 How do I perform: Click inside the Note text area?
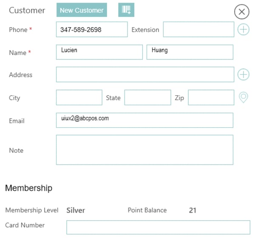click(144, 150)
